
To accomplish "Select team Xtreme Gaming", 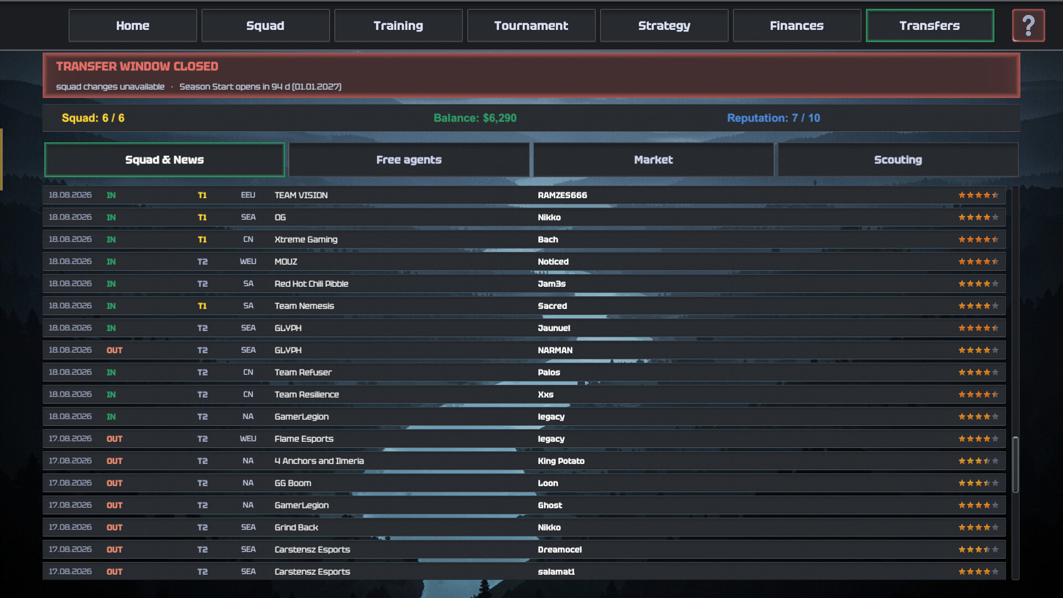I will tap(306, 239).
